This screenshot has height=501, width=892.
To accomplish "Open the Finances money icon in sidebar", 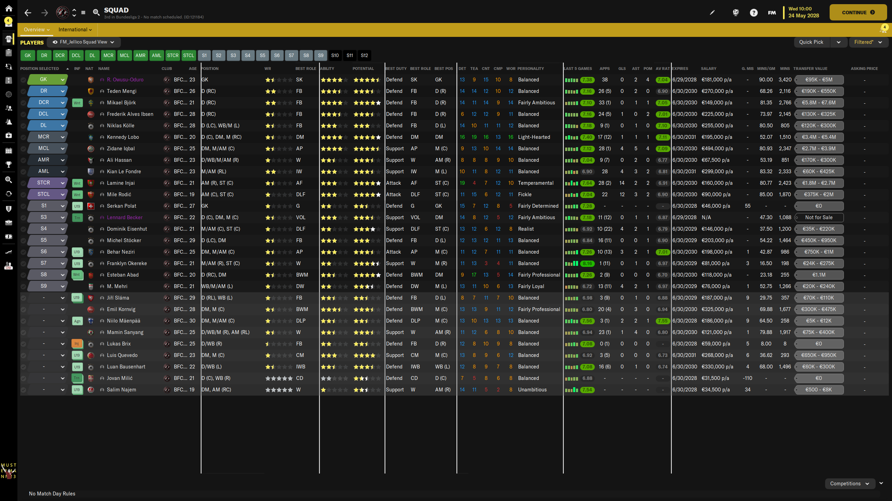I will point(9,237).
